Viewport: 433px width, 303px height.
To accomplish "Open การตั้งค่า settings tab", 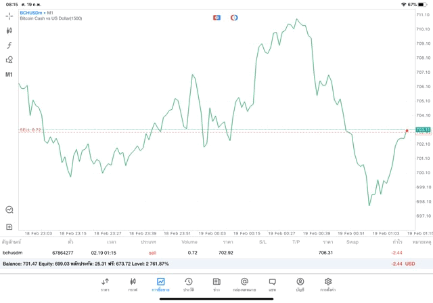I will [328, 284].
